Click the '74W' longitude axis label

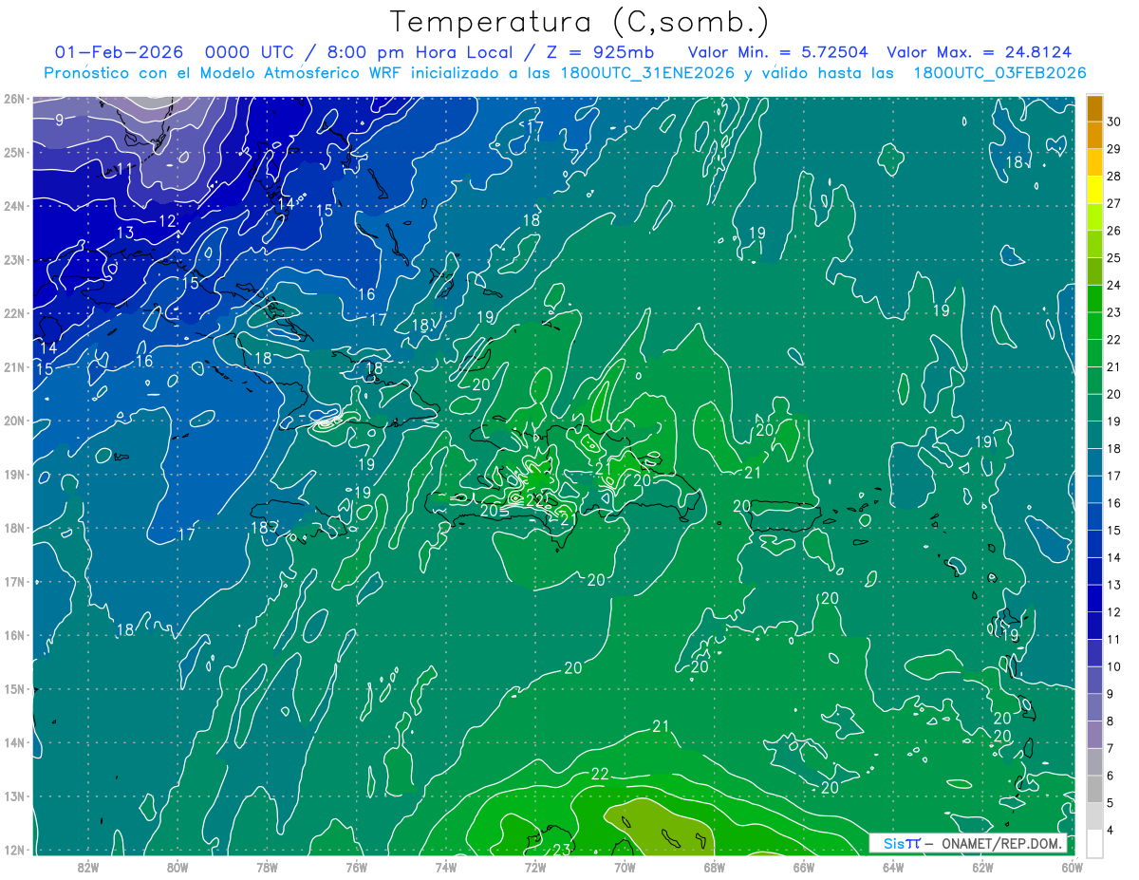point(445,868)
